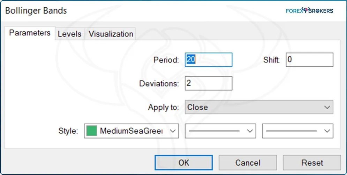Image resolution: width=347 pixels, height=175 pixels.
Task: Click the Forex Brokers logo
Action: 309,10
